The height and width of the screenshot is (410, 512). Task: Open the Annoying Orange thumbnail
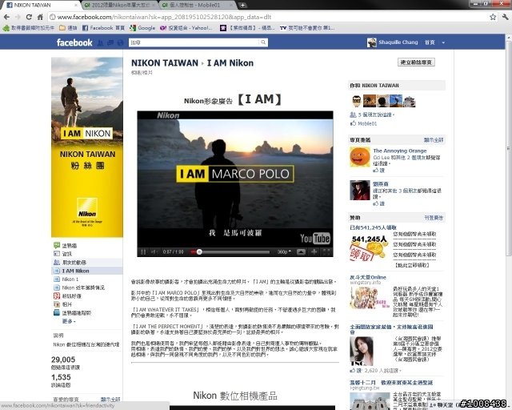coord(360,157)
